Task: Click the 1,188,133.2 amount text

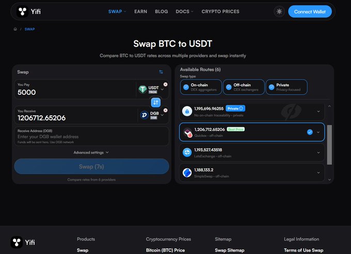Action: click(x=204, y=170)
